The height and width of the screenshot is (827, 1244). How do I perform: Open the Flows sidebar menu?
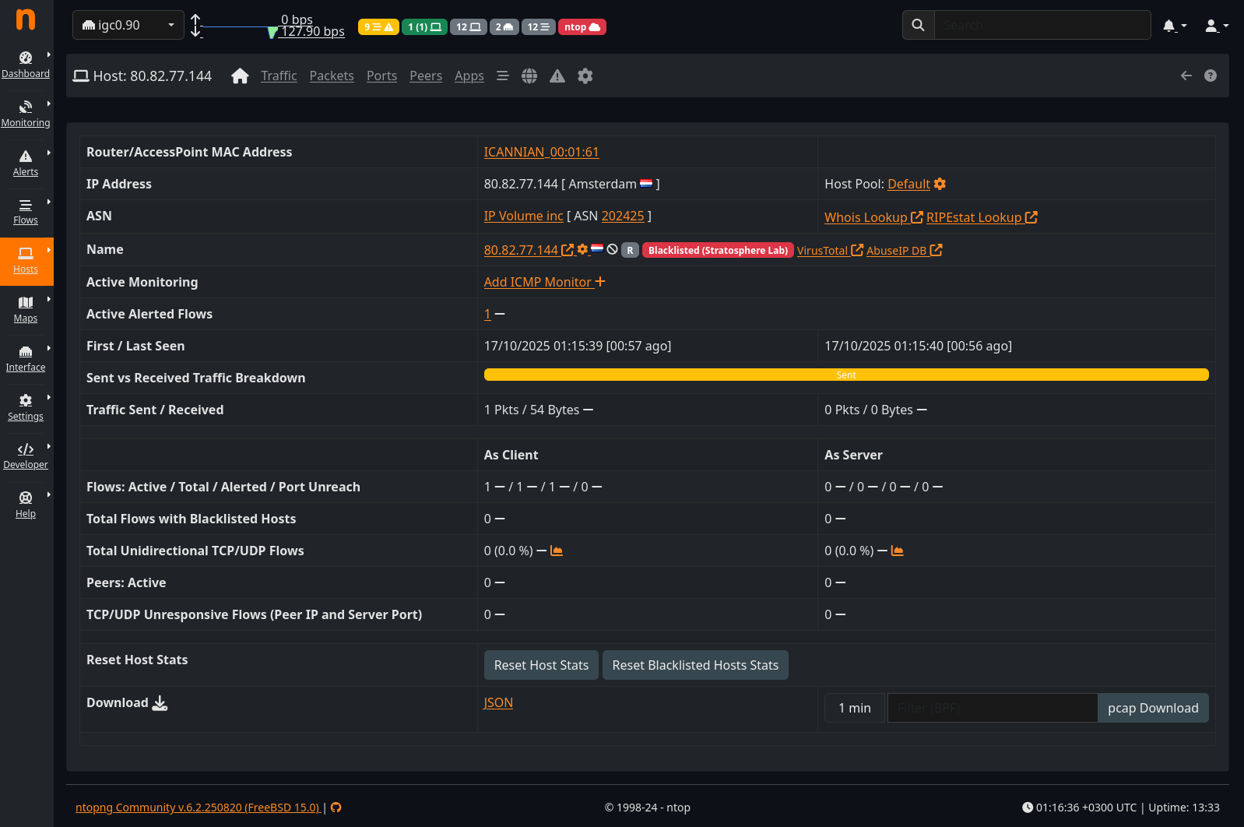pos(26,212)
